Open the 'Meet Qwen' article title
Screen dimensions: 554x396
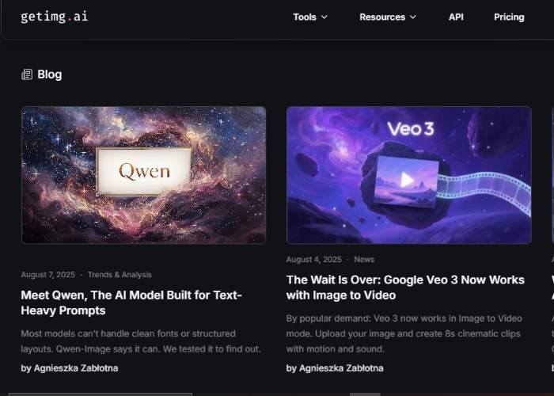pyautogui.click(x=131, y=303)
